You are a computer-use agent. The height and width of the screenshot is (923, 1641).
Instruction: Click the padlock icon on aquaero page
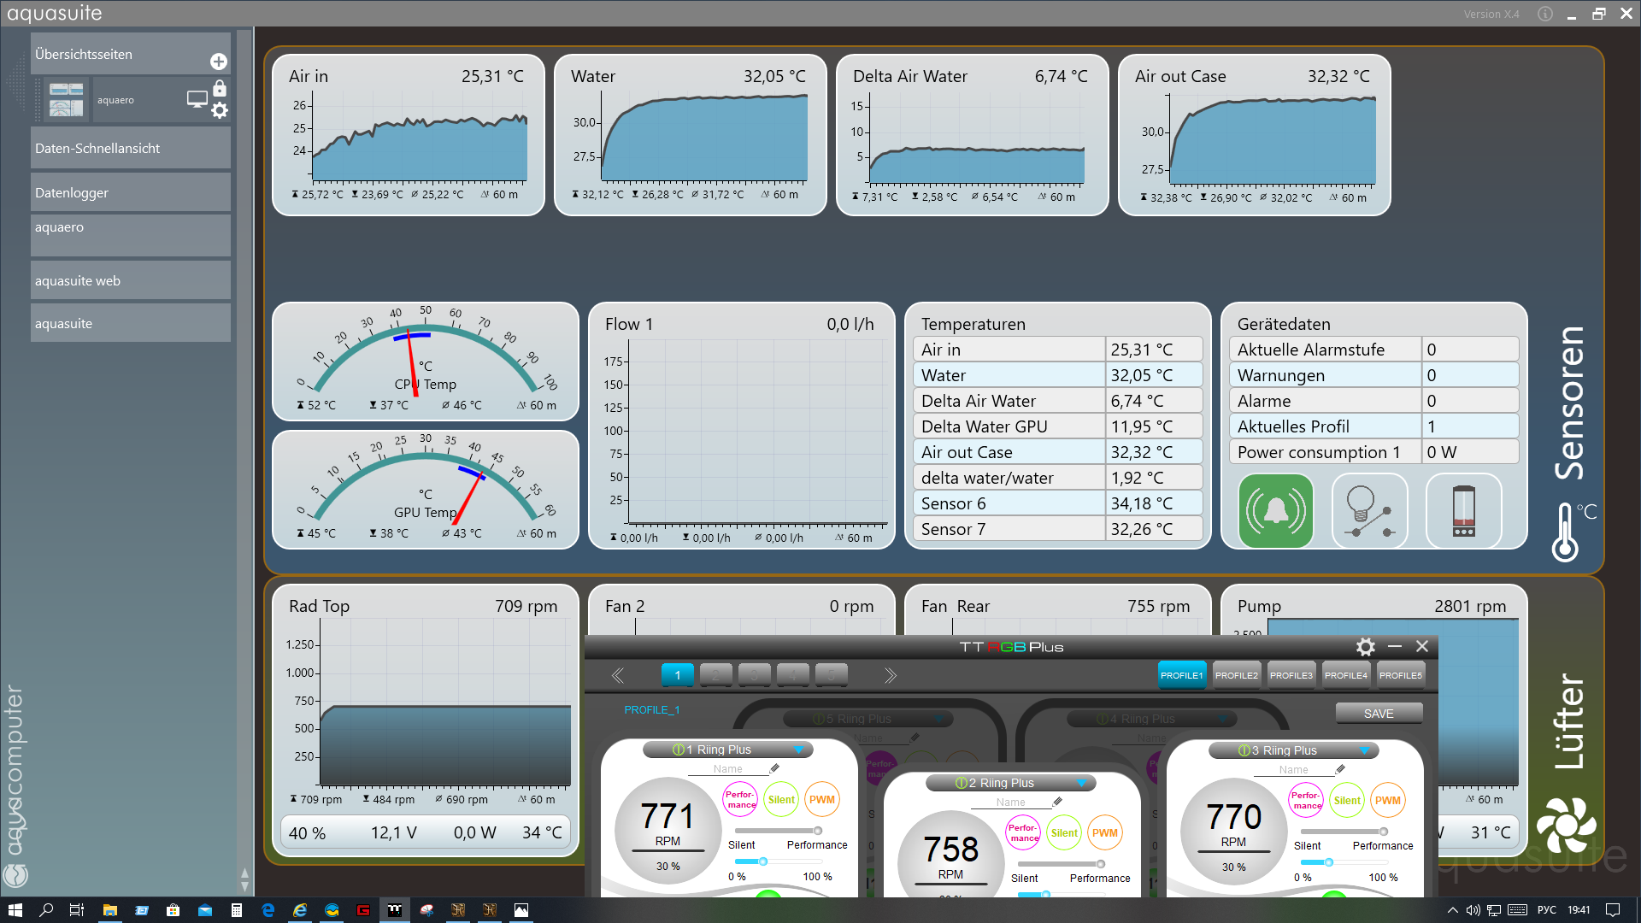pos(220,88)
